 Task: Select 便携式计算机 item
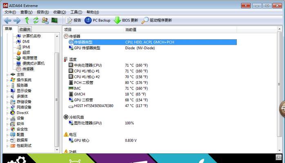(33, 64)
